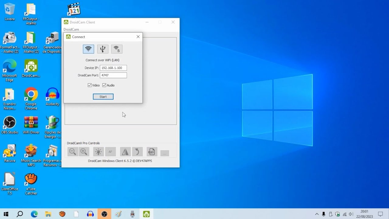The width and height of the screenshot is (389, 219).
Task: Select Gerenciador de Dispositivos desktop icon
Action: (52, 42)
